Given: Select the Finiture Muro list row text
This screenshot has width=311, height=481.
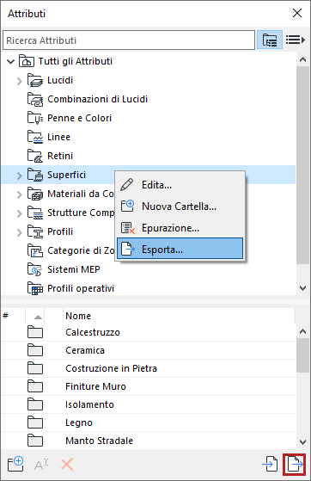Looking at the screenshot, I should [95, 386].
